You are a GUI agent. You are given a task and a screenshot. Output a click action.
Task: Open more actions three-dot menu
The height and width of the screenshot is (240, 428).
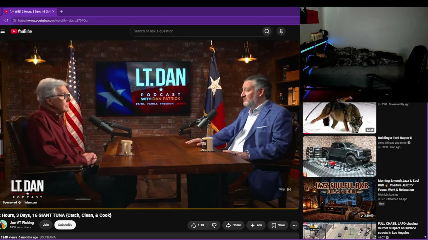(x=295, y=225)
